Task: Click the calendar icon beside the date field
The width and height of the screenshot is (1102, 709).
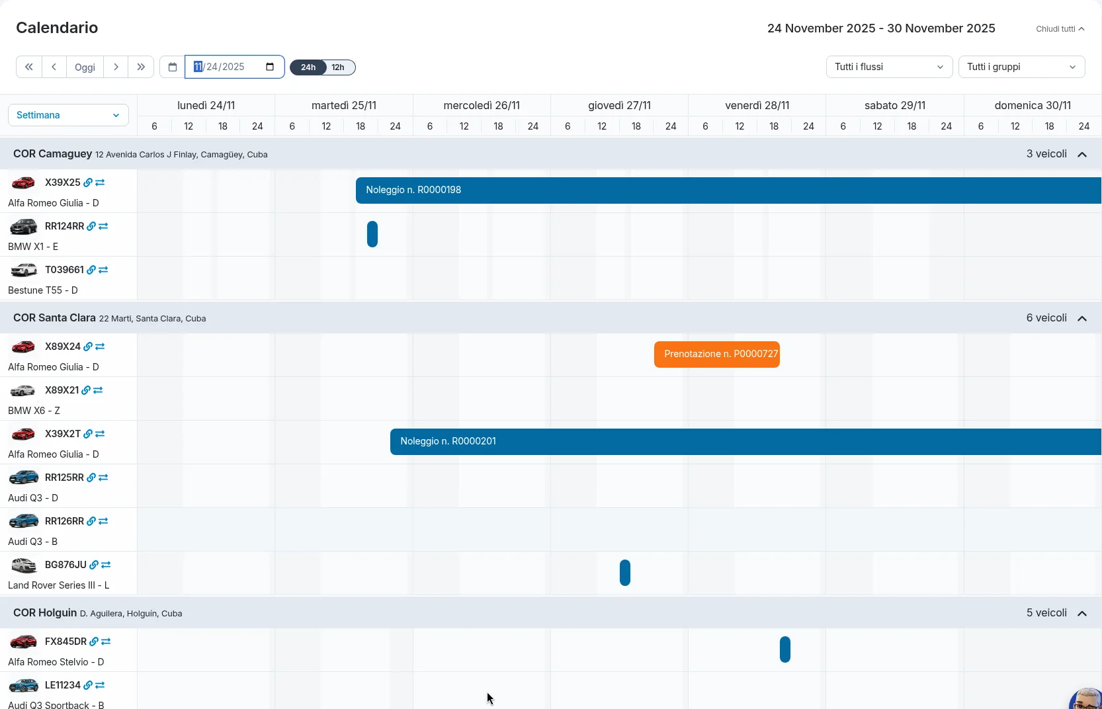Action: click(x=173, y=67)
